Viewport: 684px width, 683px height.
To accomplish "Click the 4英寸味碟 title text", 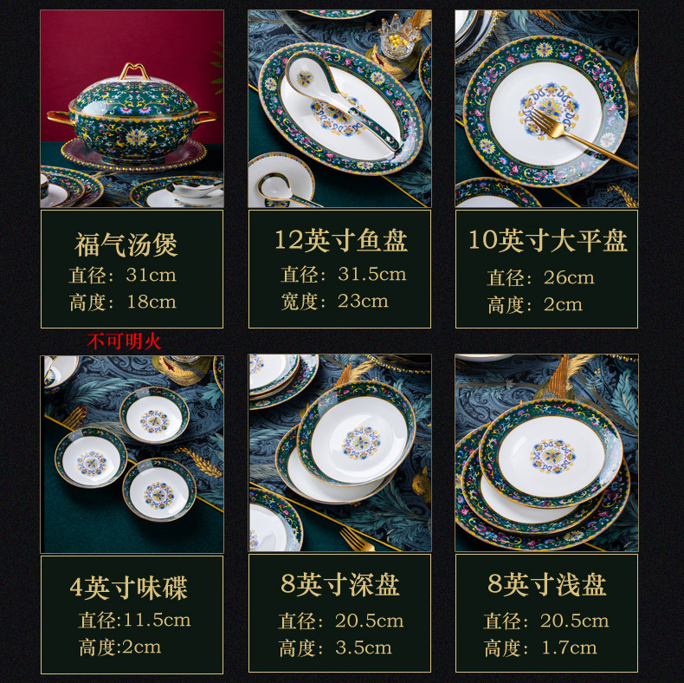I will [x=129, y=588].
